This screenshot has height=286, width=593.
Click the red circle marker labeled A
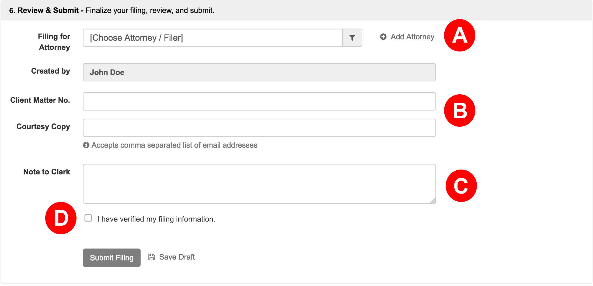click(459, 35)
